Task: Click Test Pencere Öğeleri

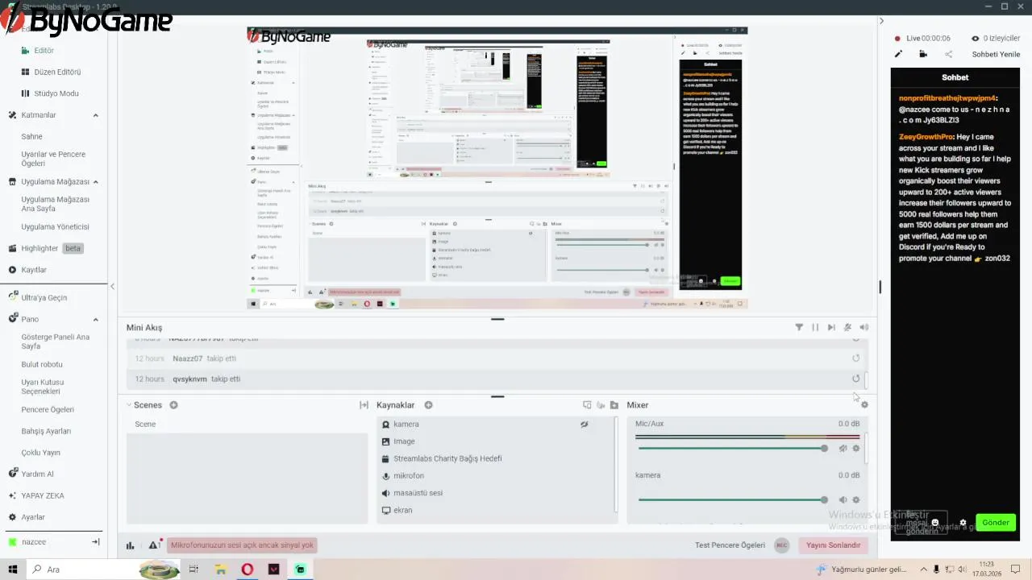Action: coord(730,545)
